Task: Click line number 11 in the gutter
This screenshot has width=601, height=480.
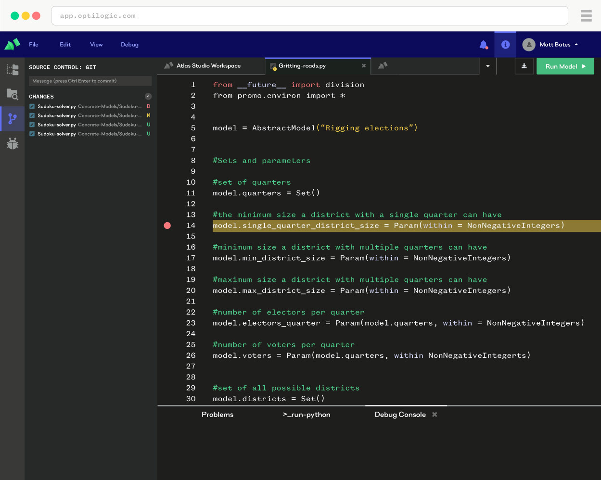Action: tap(191, 193)
